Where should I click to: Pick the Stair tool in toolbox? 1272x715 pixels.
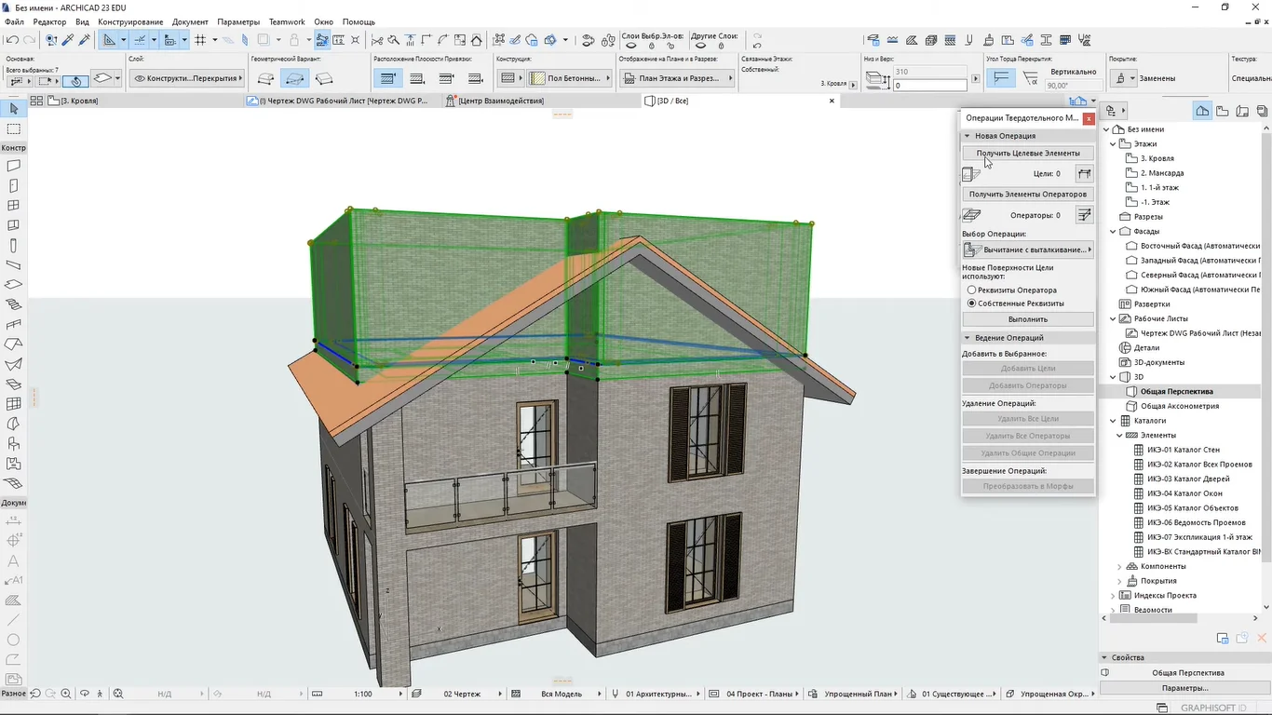13,304
